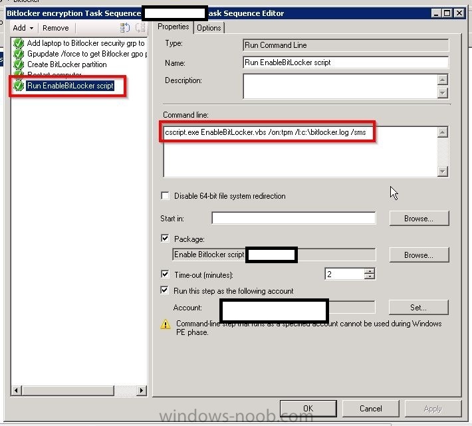Image resolution: width=472 pixels, height=426 pixels.
Task: Click the move step up icon
Action: click(x=124, y=28)
